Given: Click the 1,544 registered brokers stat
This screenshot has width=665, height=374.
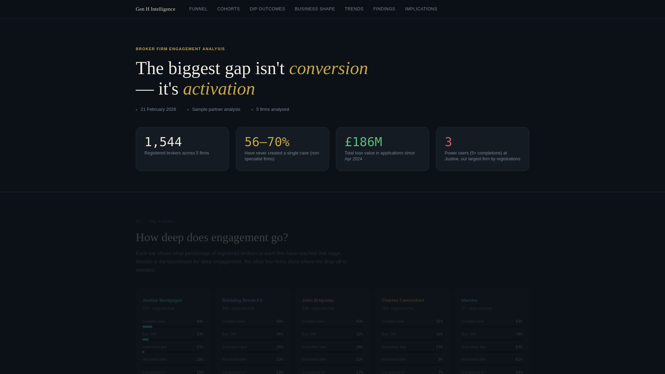Looking at the screenshot, I should [163, 142].
